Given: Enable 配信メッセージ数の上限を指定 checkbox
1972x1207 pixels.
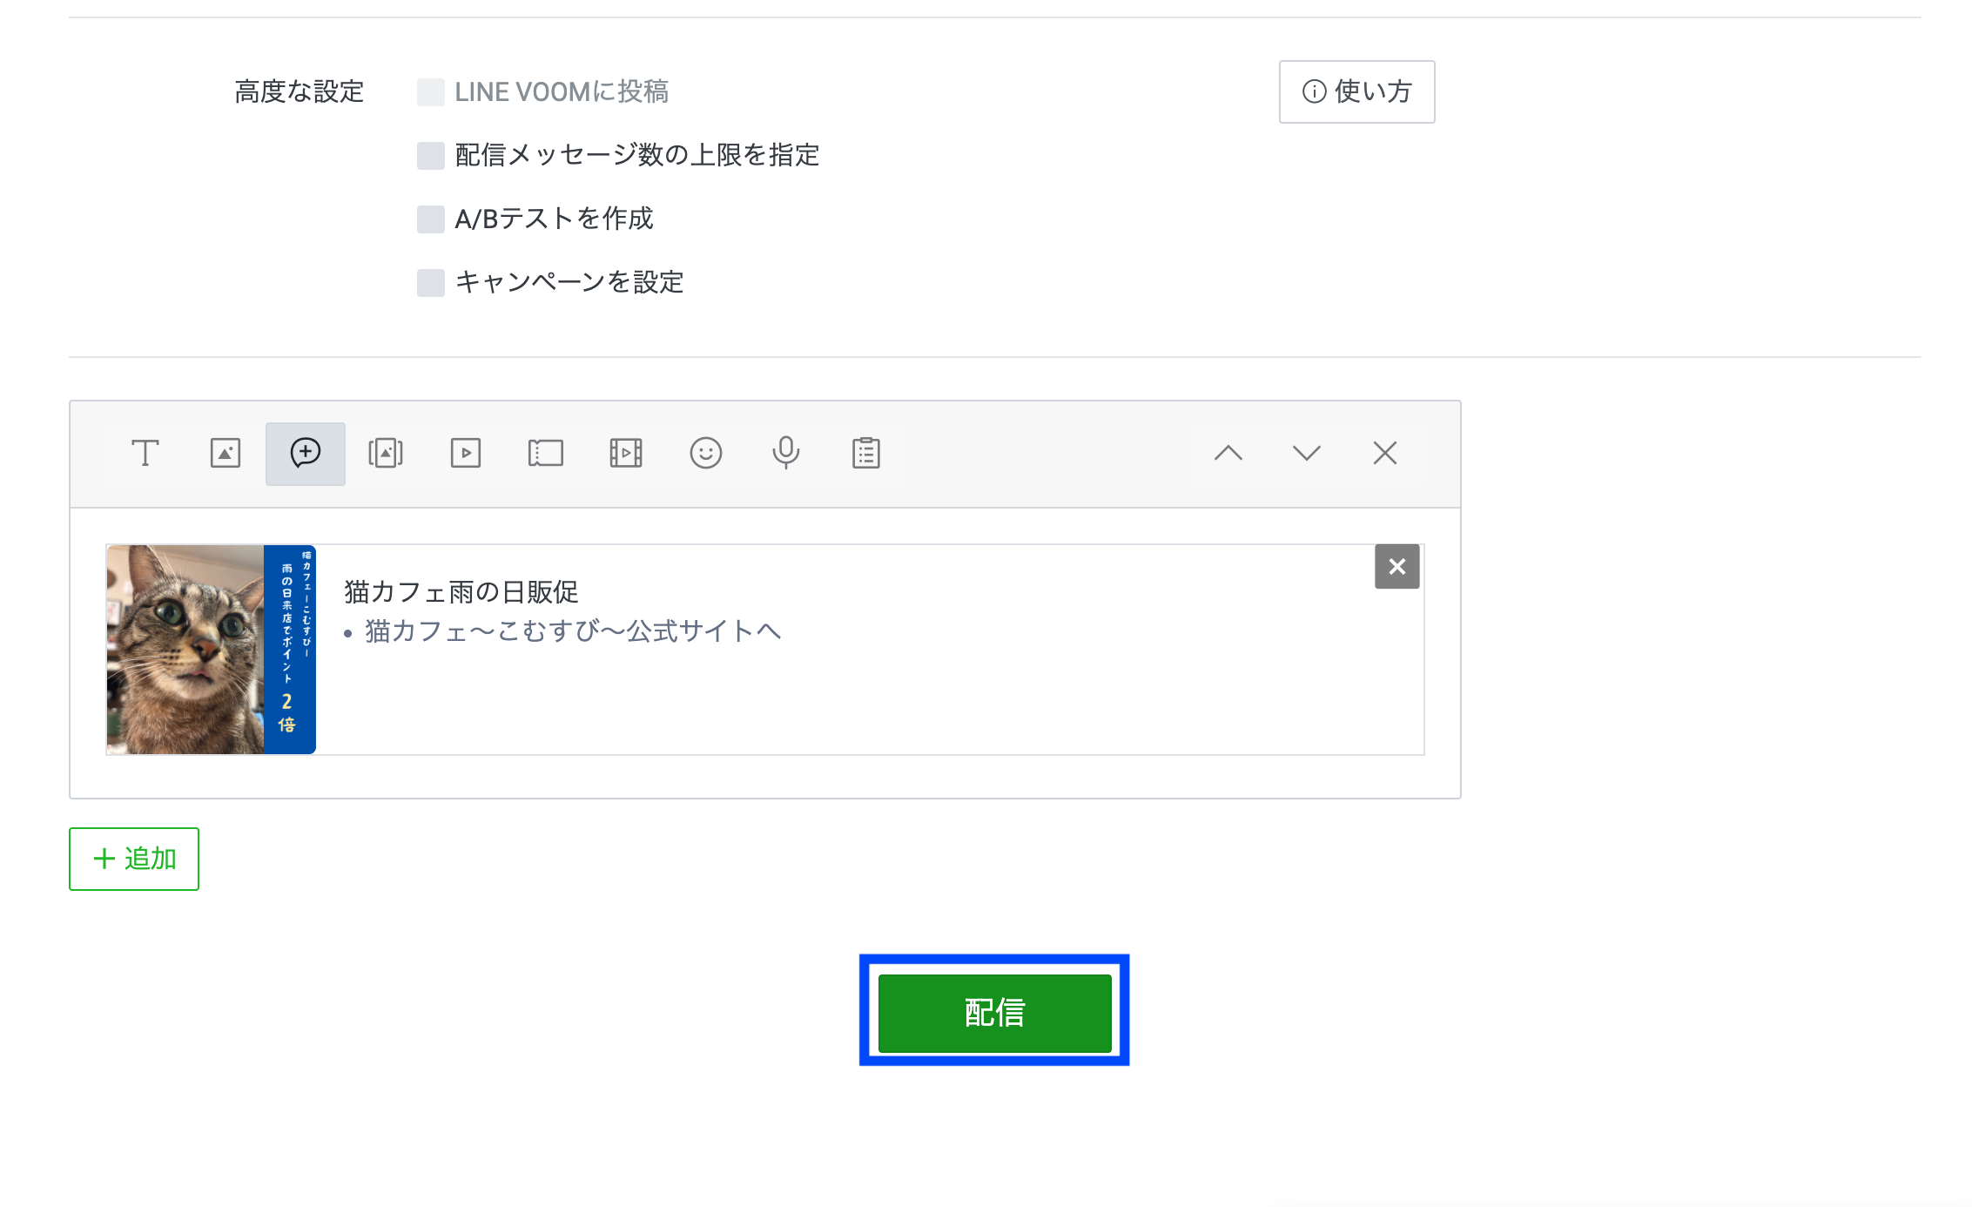Looking at the screenshot, I should pyautogui.click(x=431, y=156).
